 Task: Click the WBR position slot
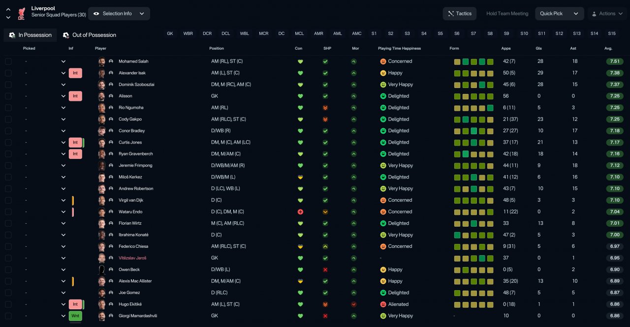click(x=188, y=33)
